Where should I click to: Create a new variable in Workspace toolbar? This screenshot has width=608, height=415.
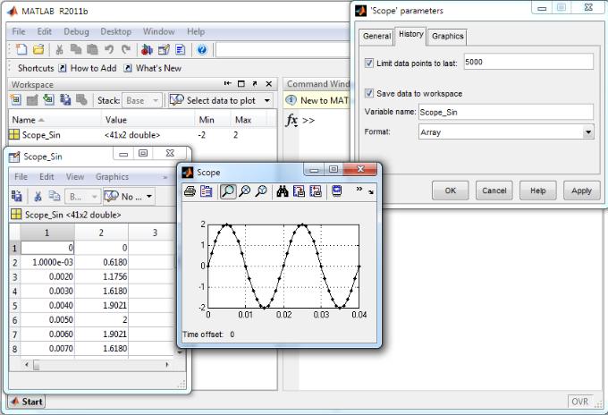(15, 100)
